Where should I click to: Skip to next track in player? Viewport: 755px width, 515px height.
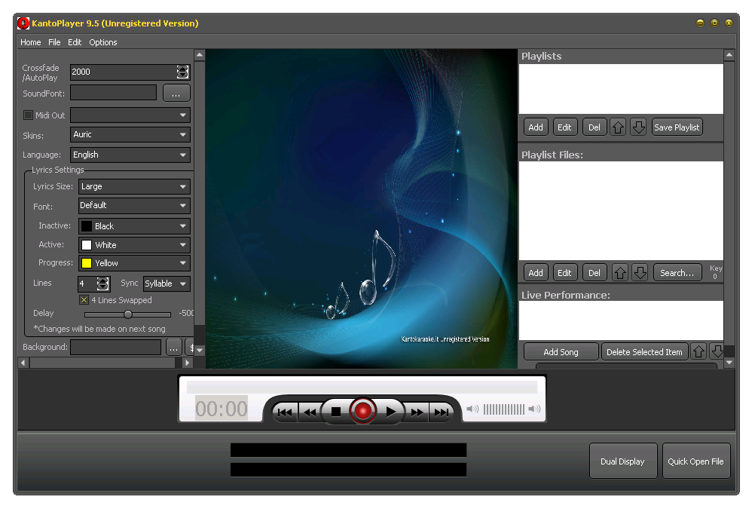click(441, 412)
